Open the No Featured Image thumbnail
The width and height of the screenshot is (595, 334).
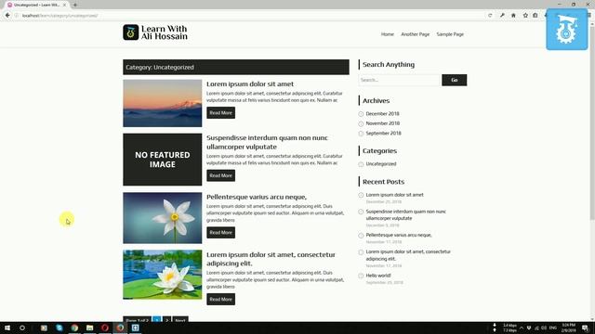(x=163, y=160)
